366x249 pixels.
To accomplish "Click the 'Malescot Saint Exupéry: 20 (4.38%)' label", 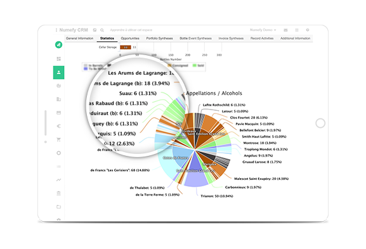I will click(261, 179).
